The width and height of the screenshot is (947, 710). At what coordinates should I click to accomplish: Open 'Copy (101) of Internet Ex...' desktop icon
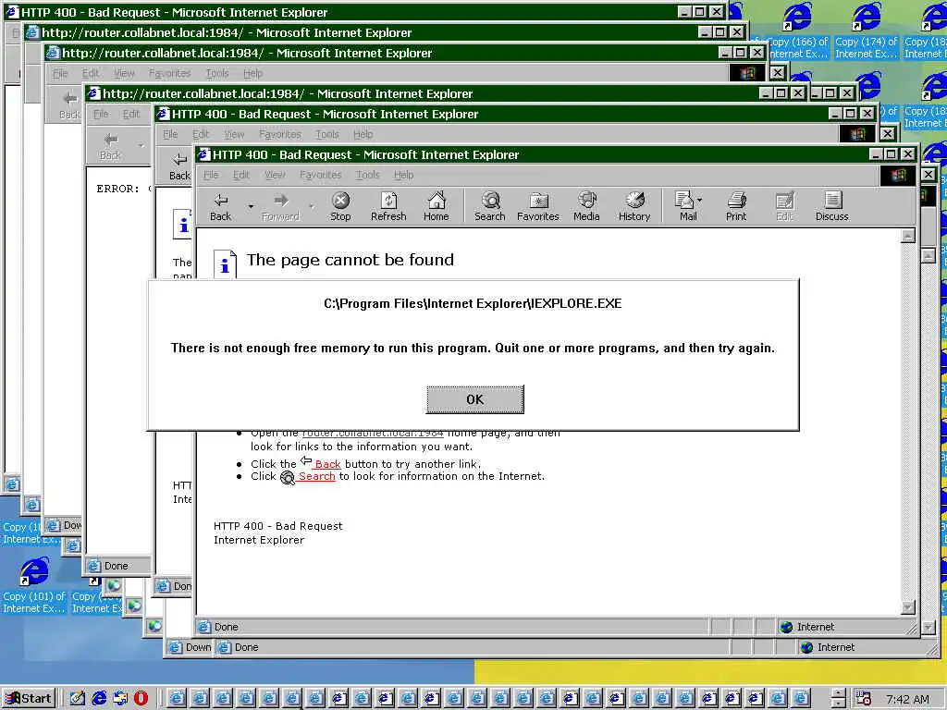click(x=34, y=585)
